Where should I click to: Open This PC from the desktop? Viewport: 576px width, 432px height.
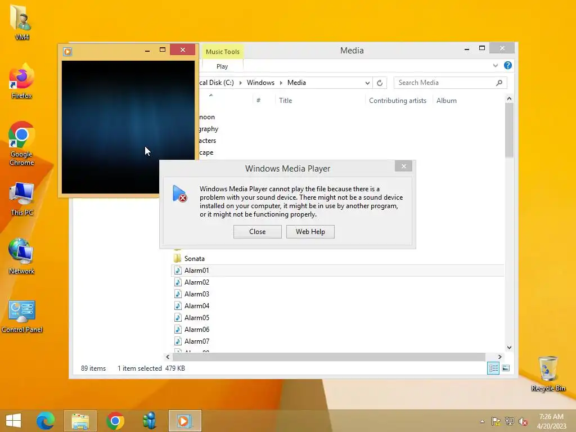click(x=22, y=199)
